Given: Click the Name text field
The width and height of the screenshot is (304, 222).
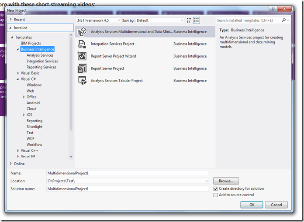Looking at the screenshot, I should click(128, 173).
